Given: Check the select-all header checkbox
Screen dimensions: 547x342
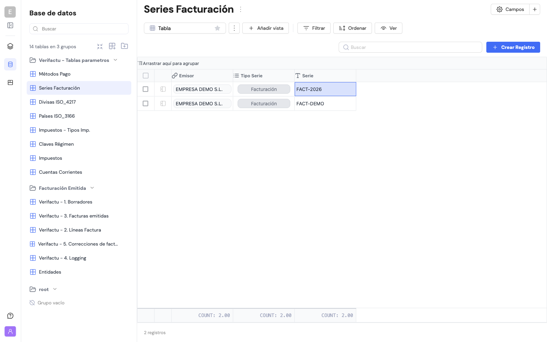Looking at the screenshot, I should pyautogui.click(x=146, y=76).
